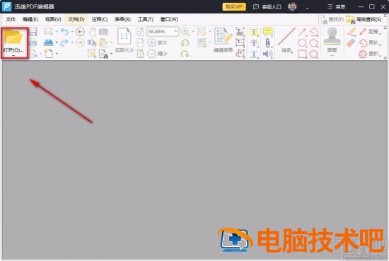Click the 周长 perimeter measure tool
389x261 pixels.
[x=370, y=43]
